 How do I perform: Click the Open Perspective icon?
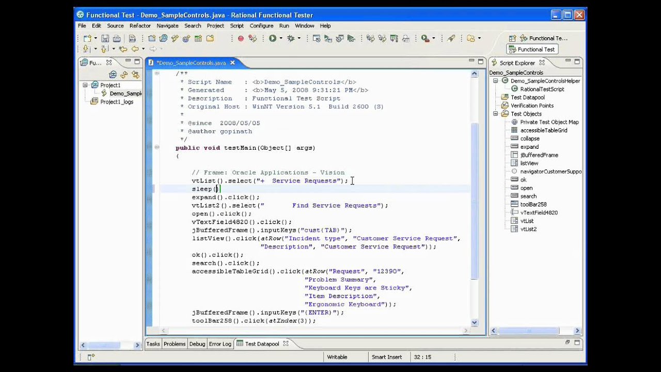512,38
